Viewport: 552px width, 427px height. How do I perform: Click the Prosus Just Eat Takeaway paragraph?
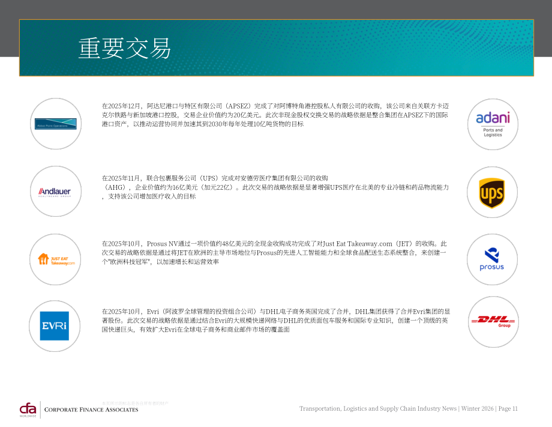tap(275, 253)
